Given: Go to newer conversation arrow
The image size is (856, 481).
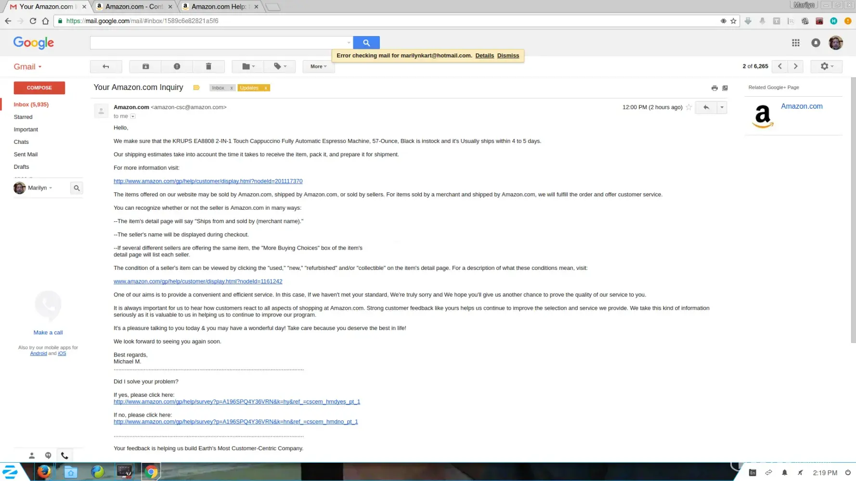Looking at the screenshot, I should [x=780, y=66].
